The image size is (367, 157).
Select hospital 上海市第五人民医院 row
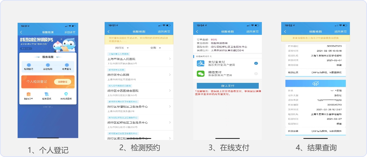point(139,59)
